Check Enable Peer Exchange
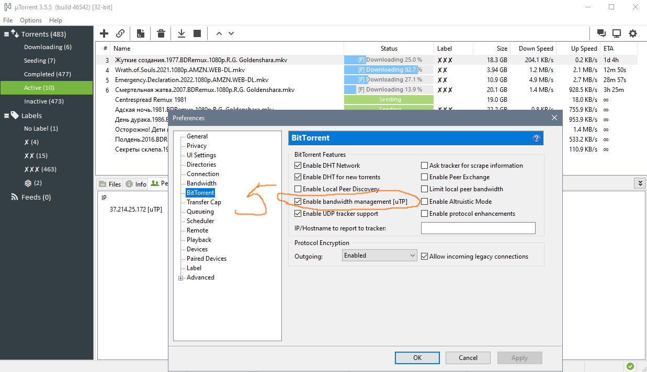The image size is (647, 372). (425, 177)
